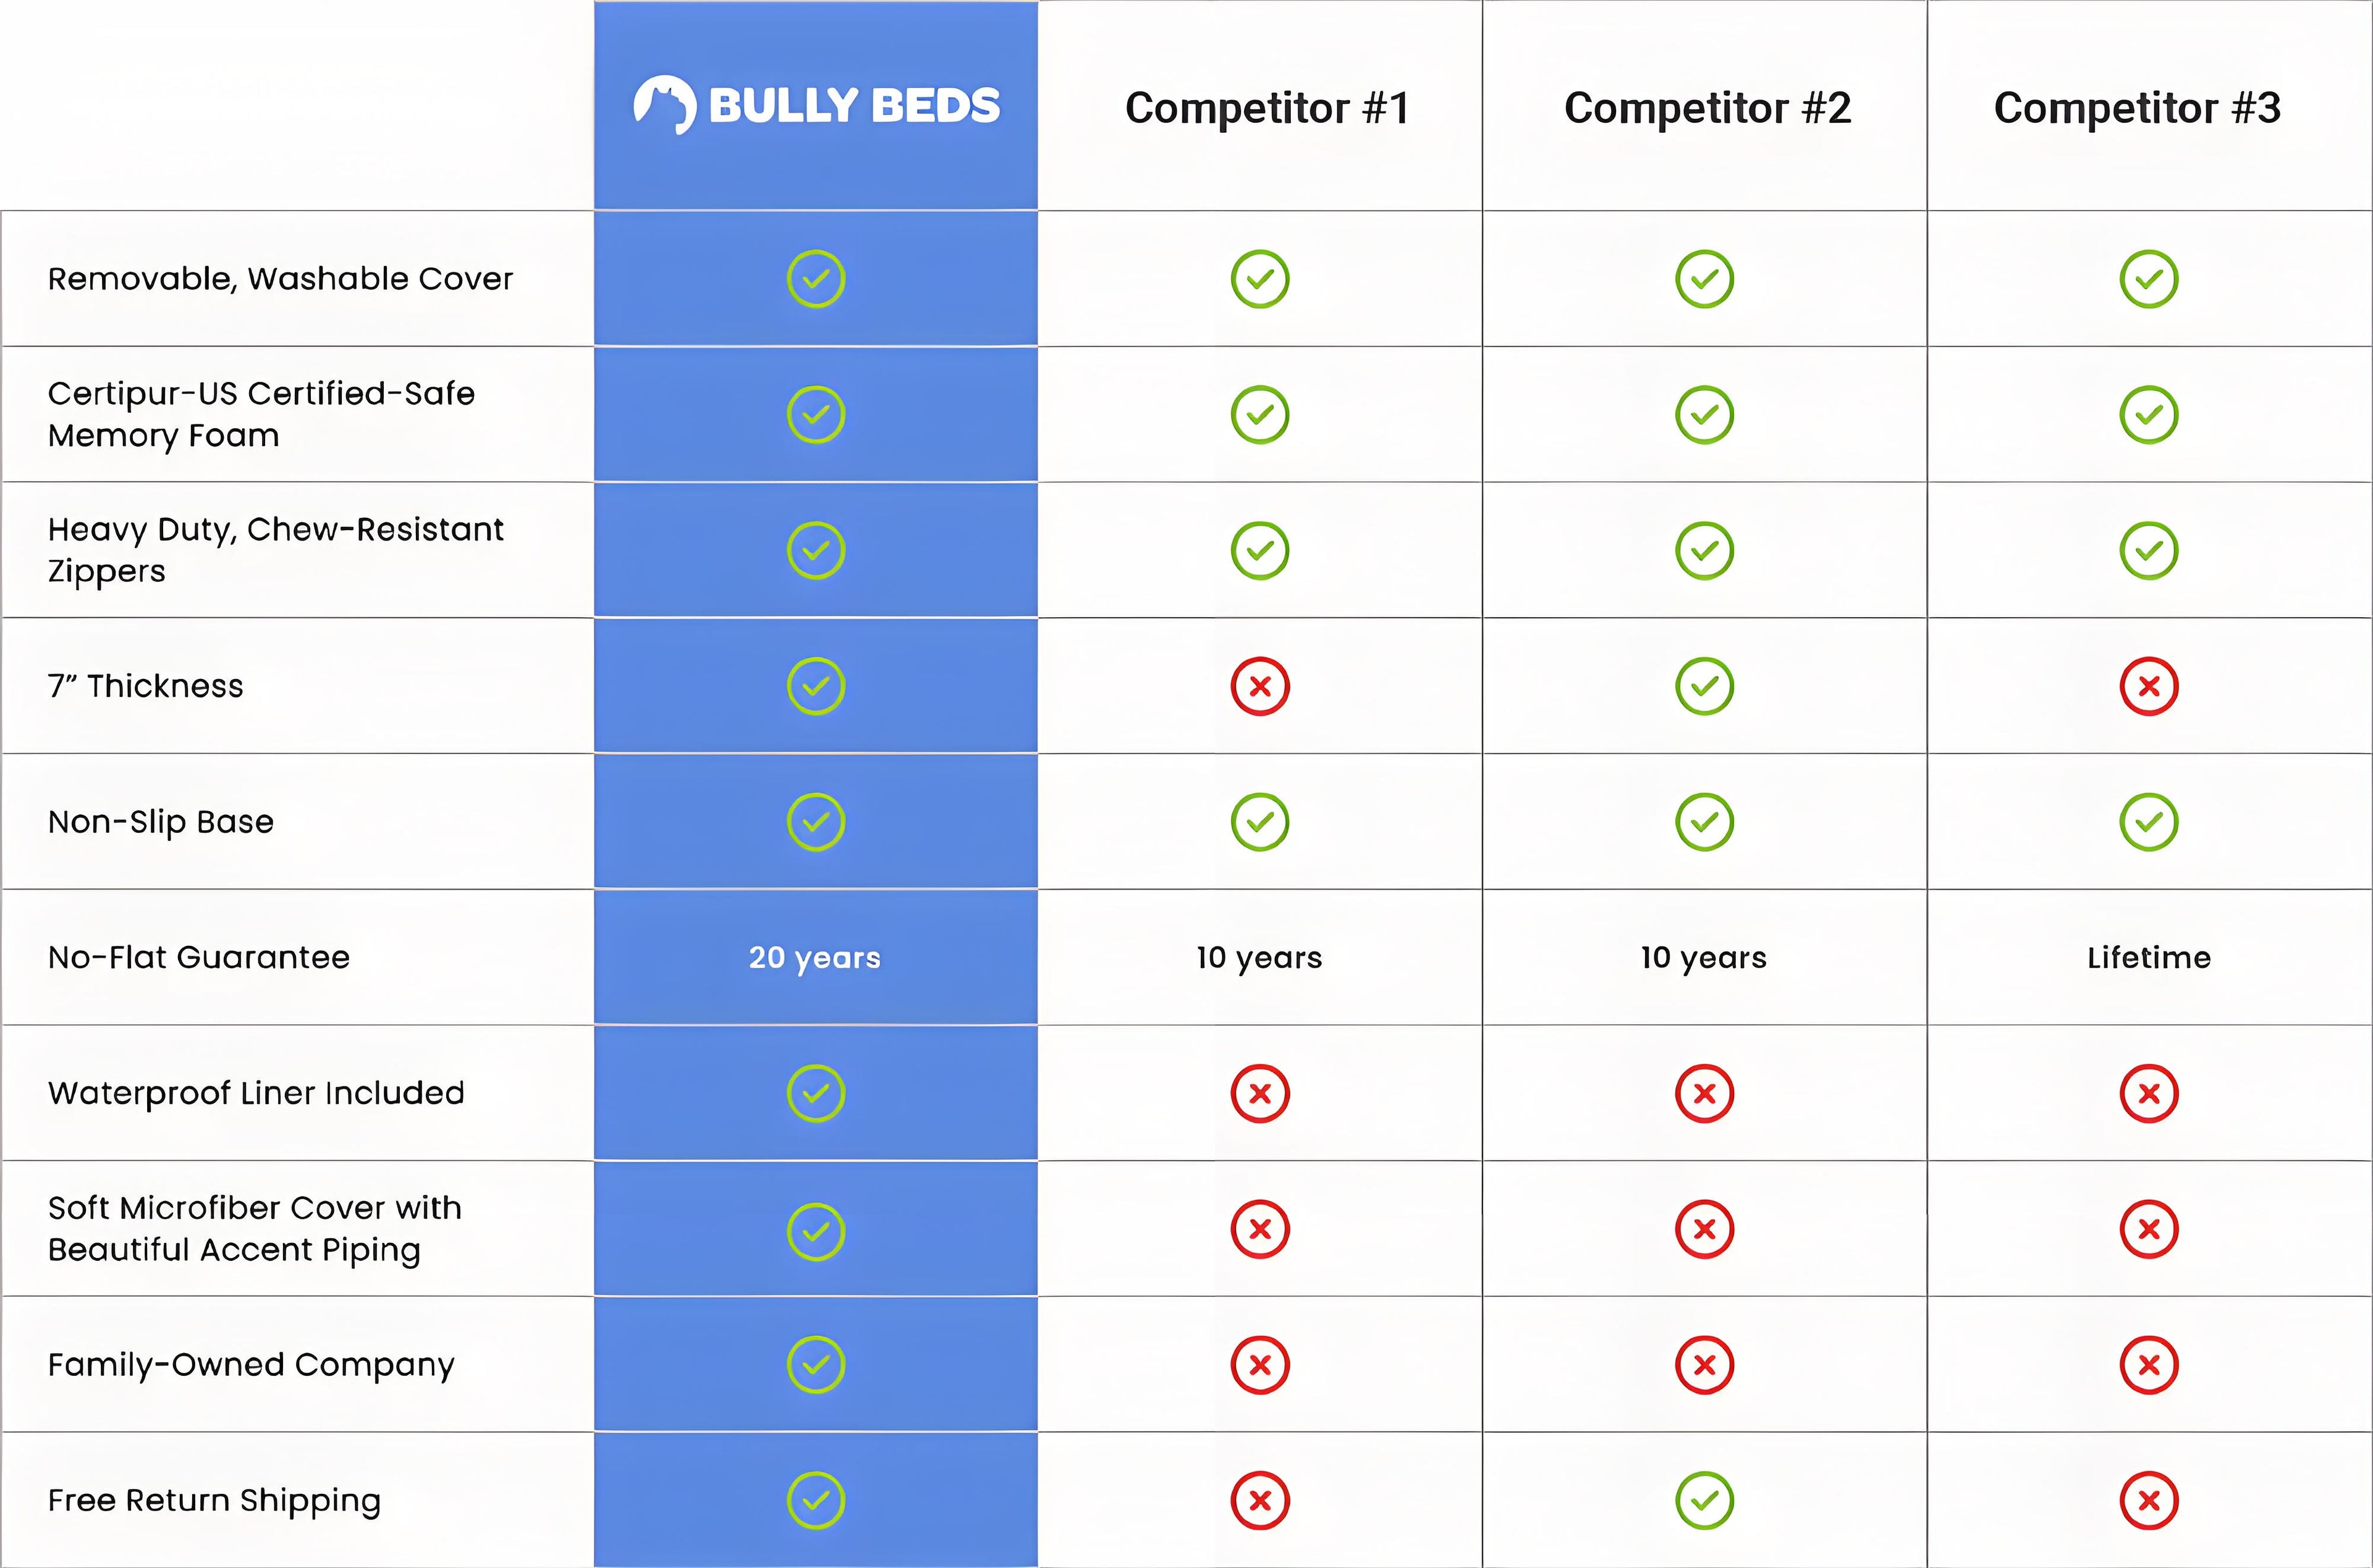
Task: Click the No-Flat Guarantee row label
Action: point(199,957)
